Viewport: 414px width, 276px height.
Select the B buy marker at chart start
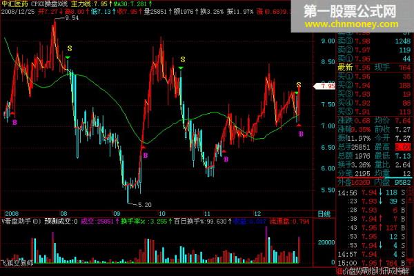pyautogui.click(x=14, y=123)
